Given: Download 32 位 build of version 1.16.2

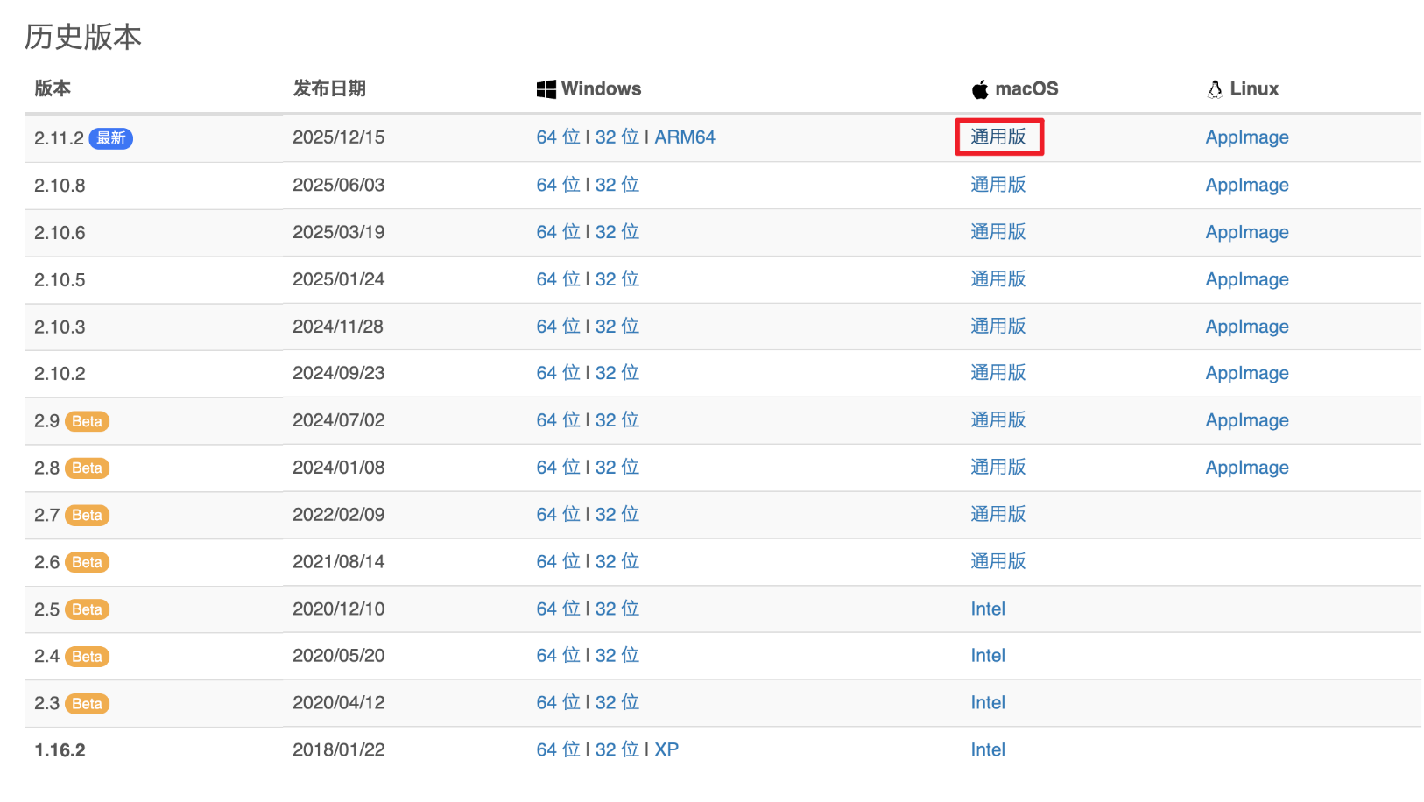Looking at the screenshot, I should pos(617,750).
